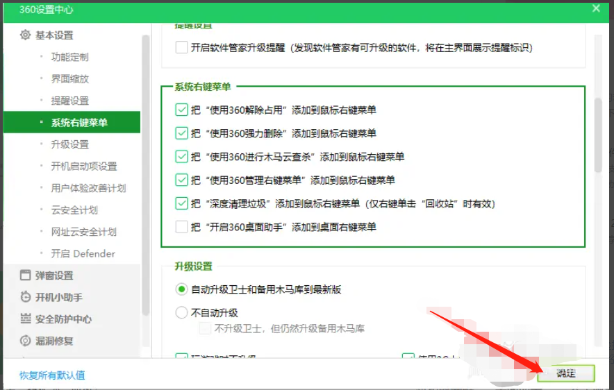This screenshot has height=390, width=614.
Task: Close the 360设置中心 window
Action: [595, 8]
